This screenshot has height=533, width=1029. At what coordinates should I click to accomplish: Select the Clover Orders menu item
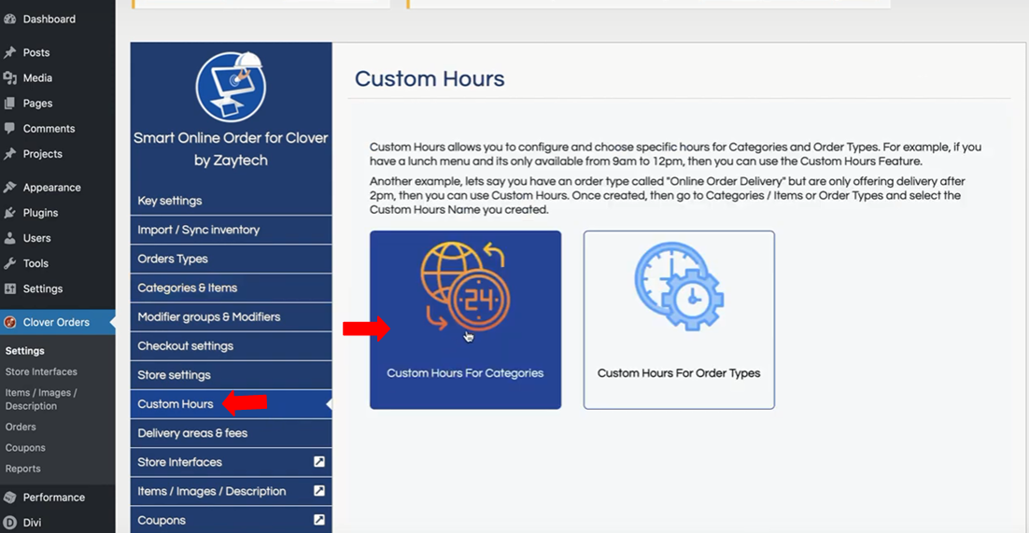pyautogui.click(x=58, y=322)
